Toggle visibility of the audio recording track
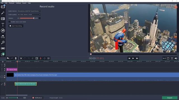179x100 pixels. click(5, 83)
